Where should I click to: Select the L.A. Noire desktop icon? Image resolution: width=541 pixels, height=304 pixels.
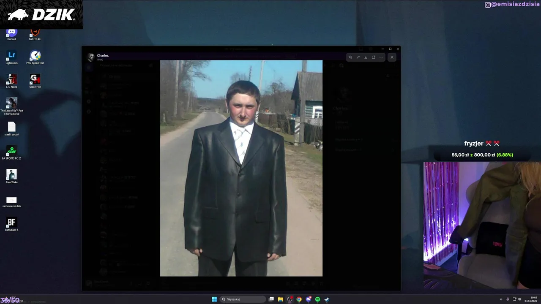[x=11, y=81]
